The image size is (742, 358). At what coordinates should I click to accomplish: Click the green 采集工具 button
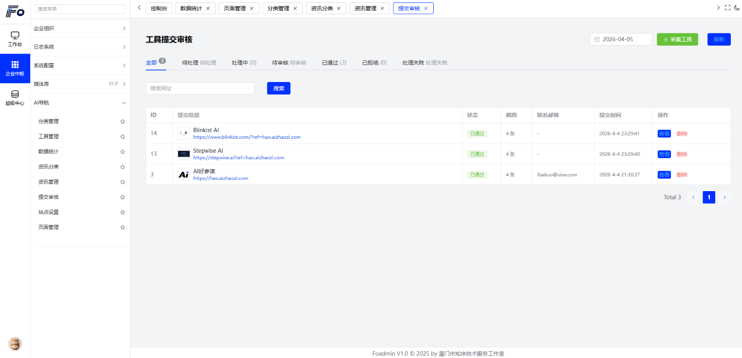[x=677, y=39]
